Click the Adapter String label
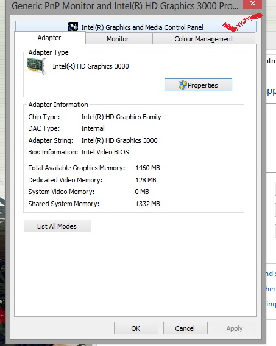 51,141
